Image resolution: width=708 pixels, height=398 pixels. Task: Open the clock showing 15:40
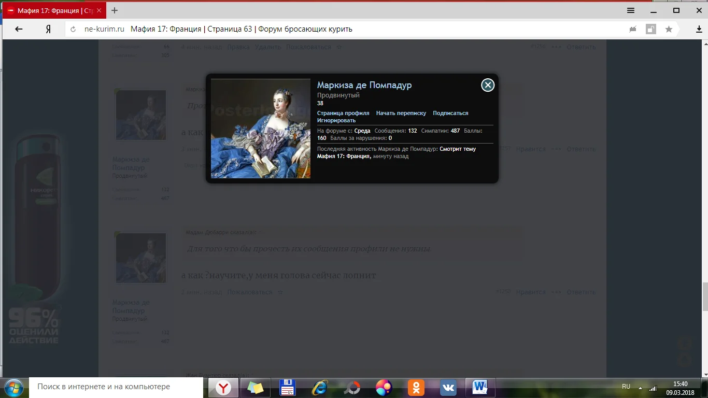[680, 388]
